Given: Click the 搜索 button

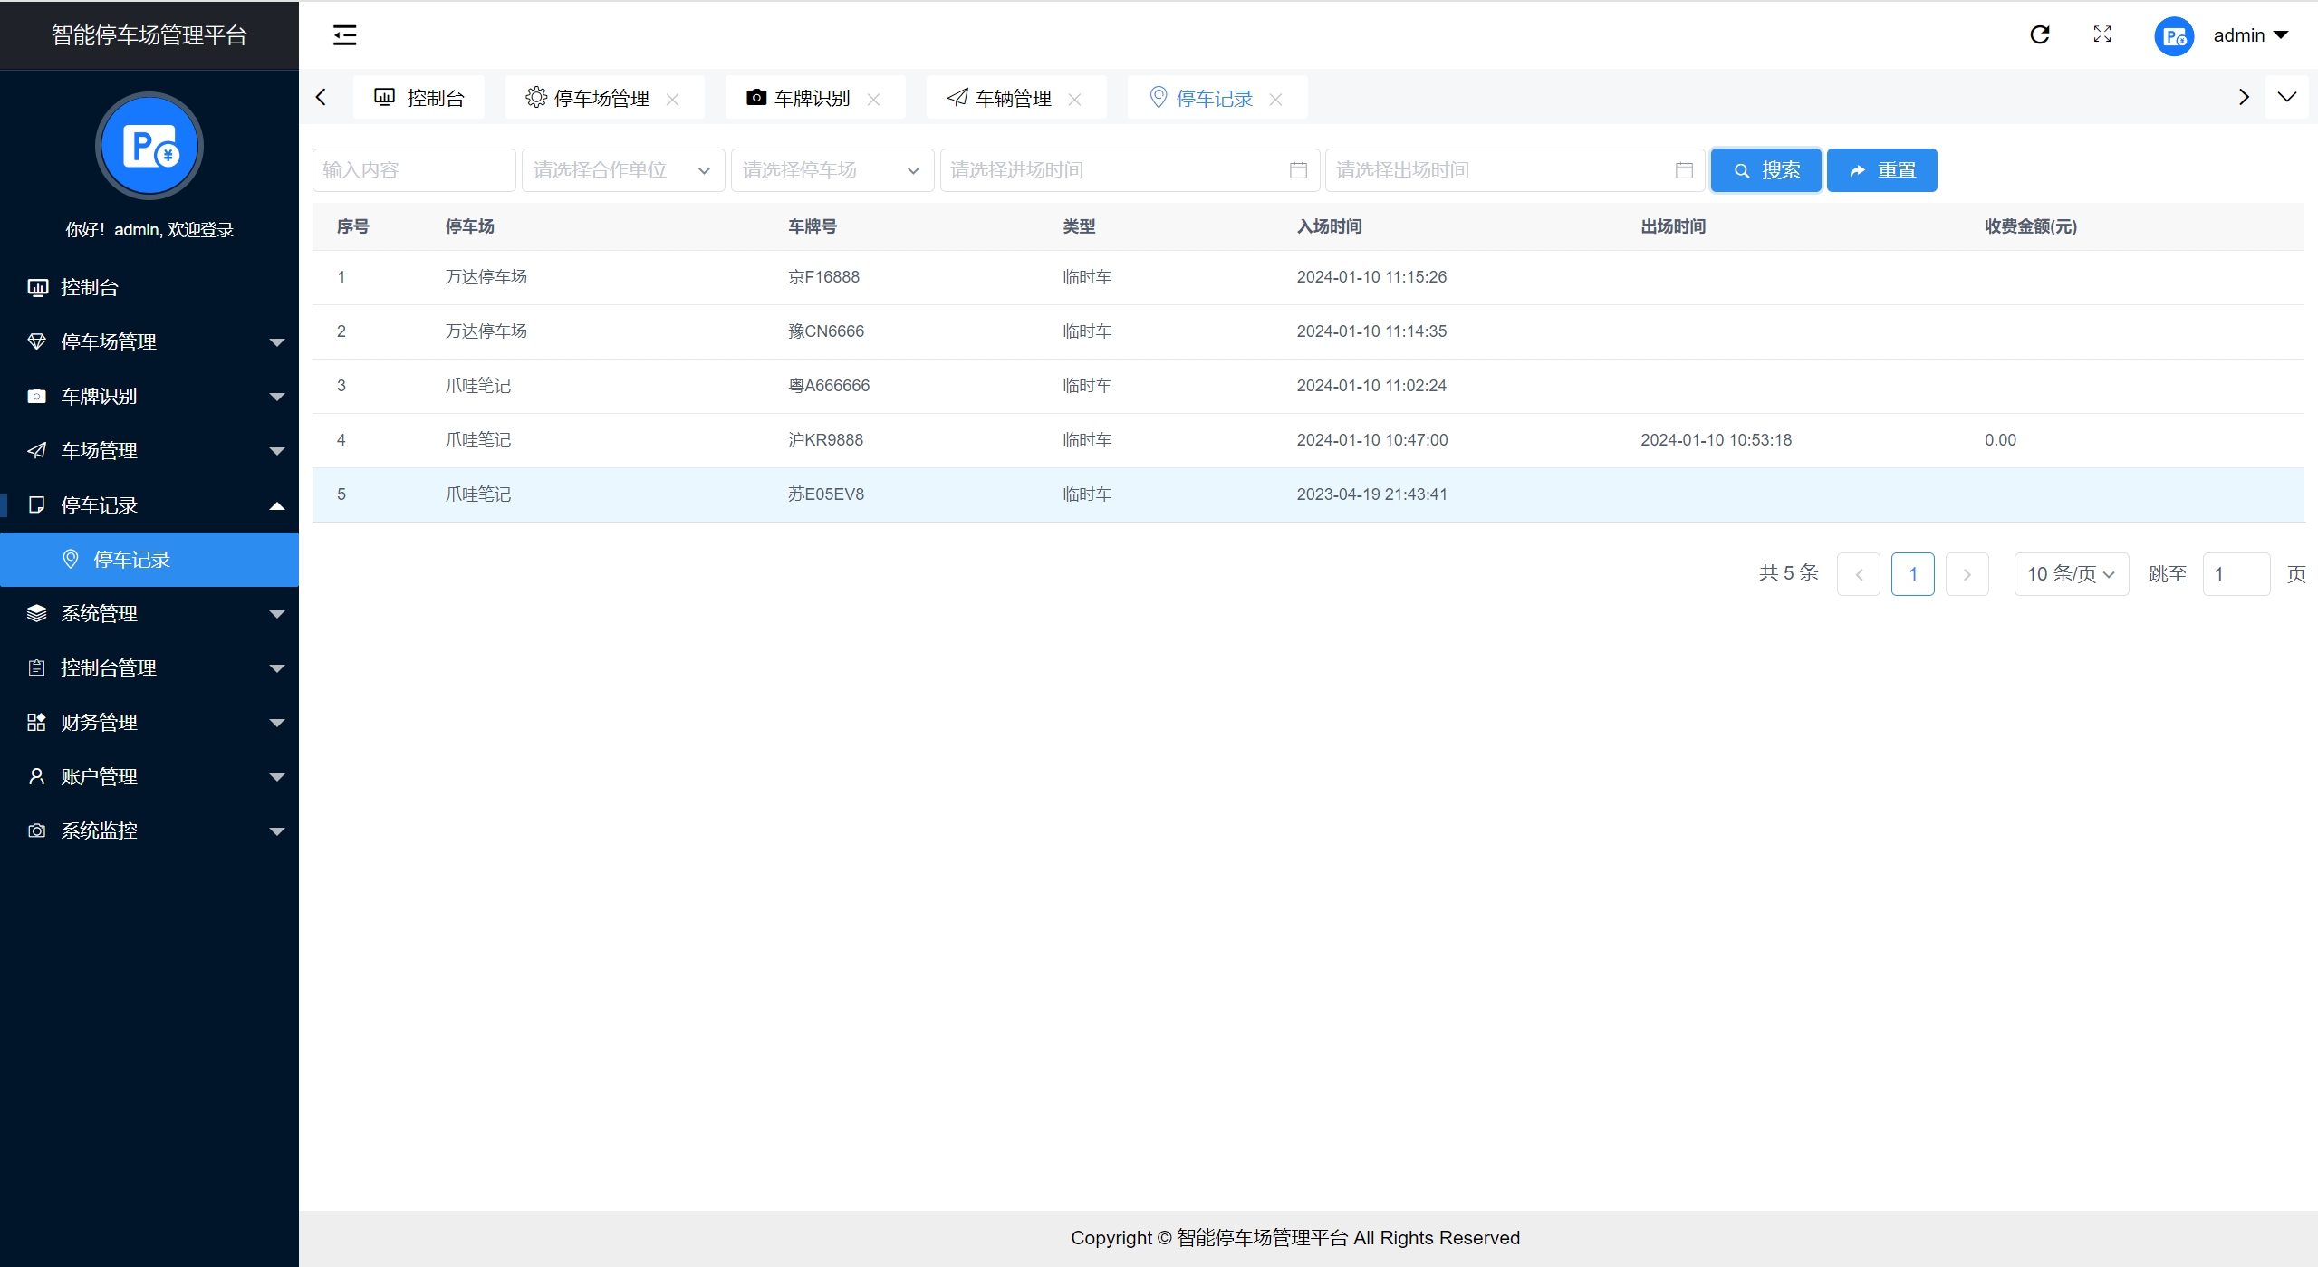Looking at the screenshot, I should point(1765,170).
